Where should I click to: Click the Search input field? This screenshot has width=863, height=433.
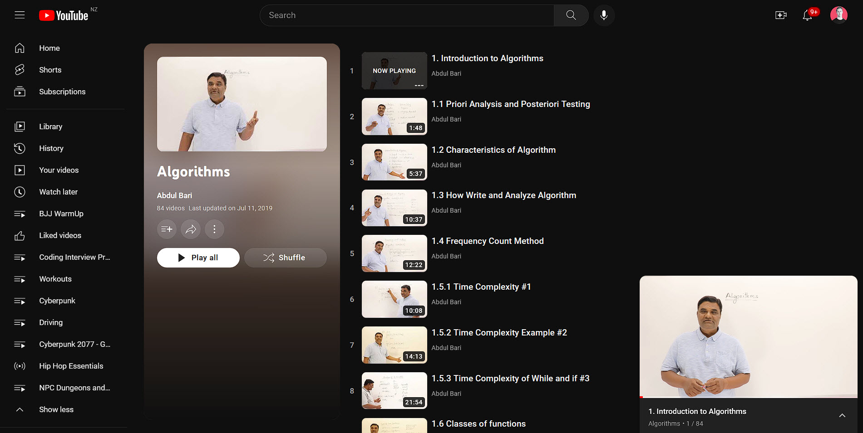coord(407,15)
